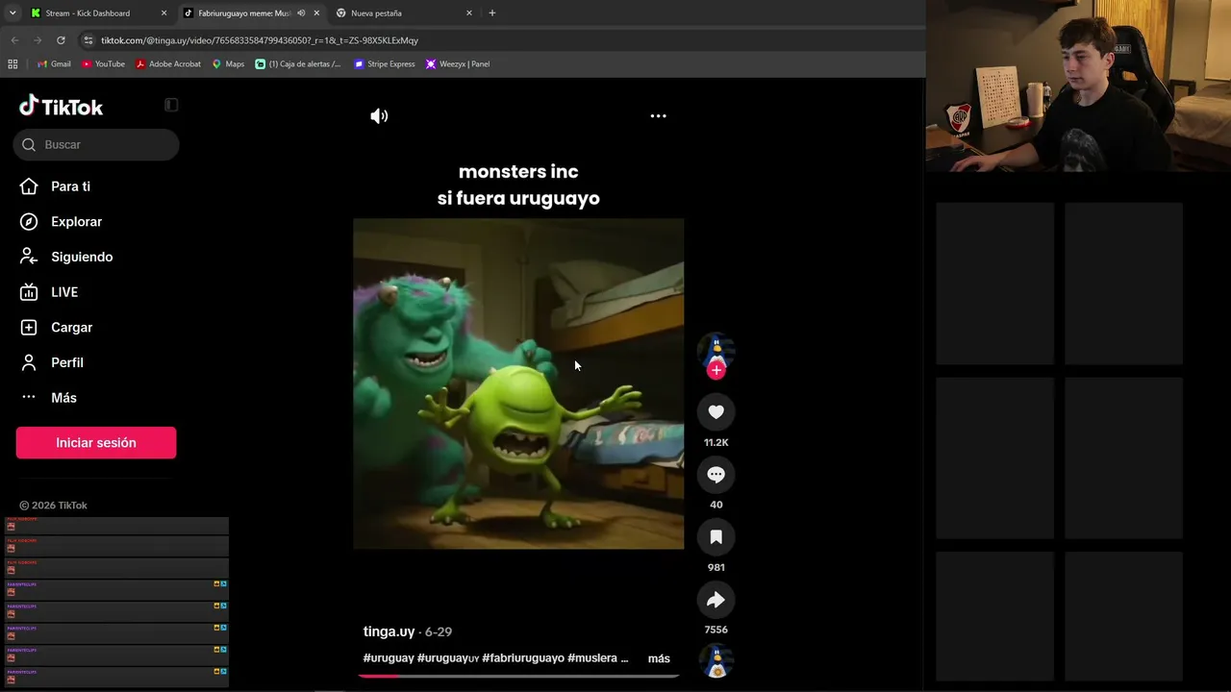This screenshot has height=692, width=1231.
Task: Mute the TikTok video with the speaker icon
Action: pyautogui.click(x=379, y=116)
